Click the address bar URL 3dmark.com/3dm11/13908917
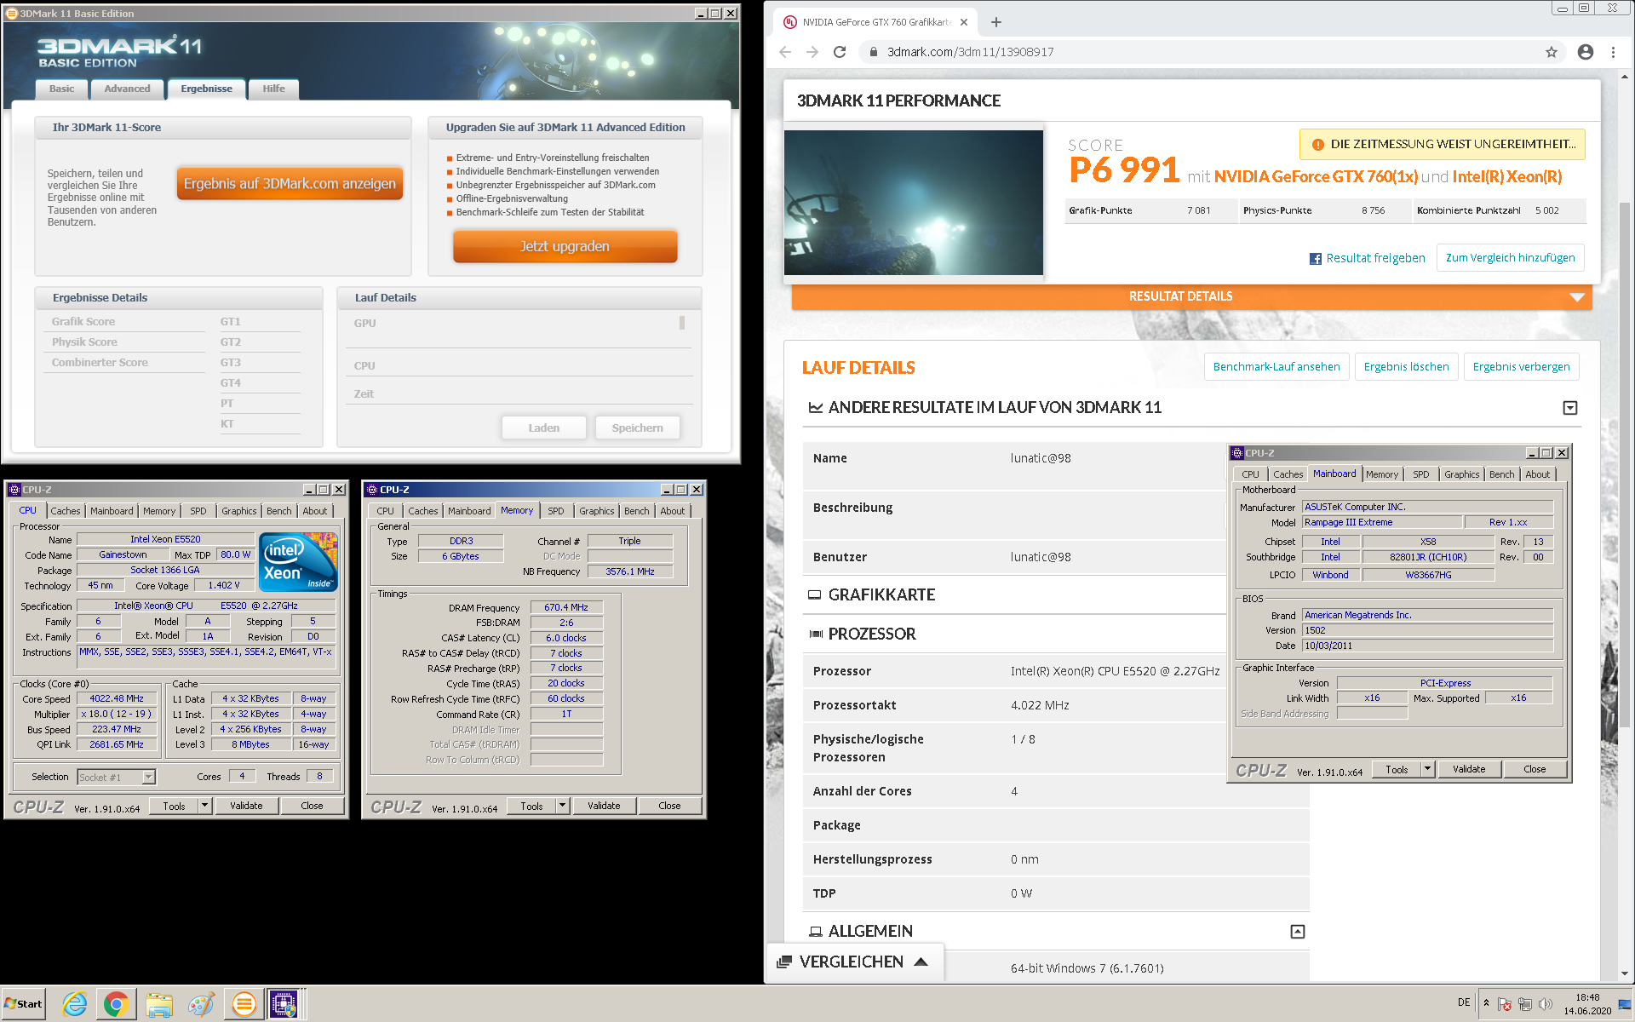This screenshot has height=1022, width=1635. click(x=971, y=52)
